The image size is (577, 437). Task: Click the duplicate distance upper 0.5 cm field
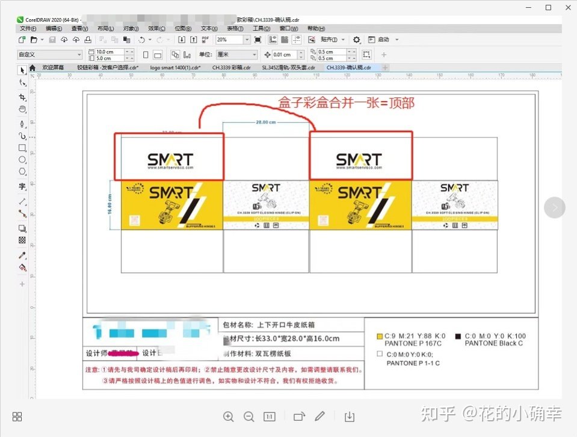pyautogui.click(x=332, y=52)
